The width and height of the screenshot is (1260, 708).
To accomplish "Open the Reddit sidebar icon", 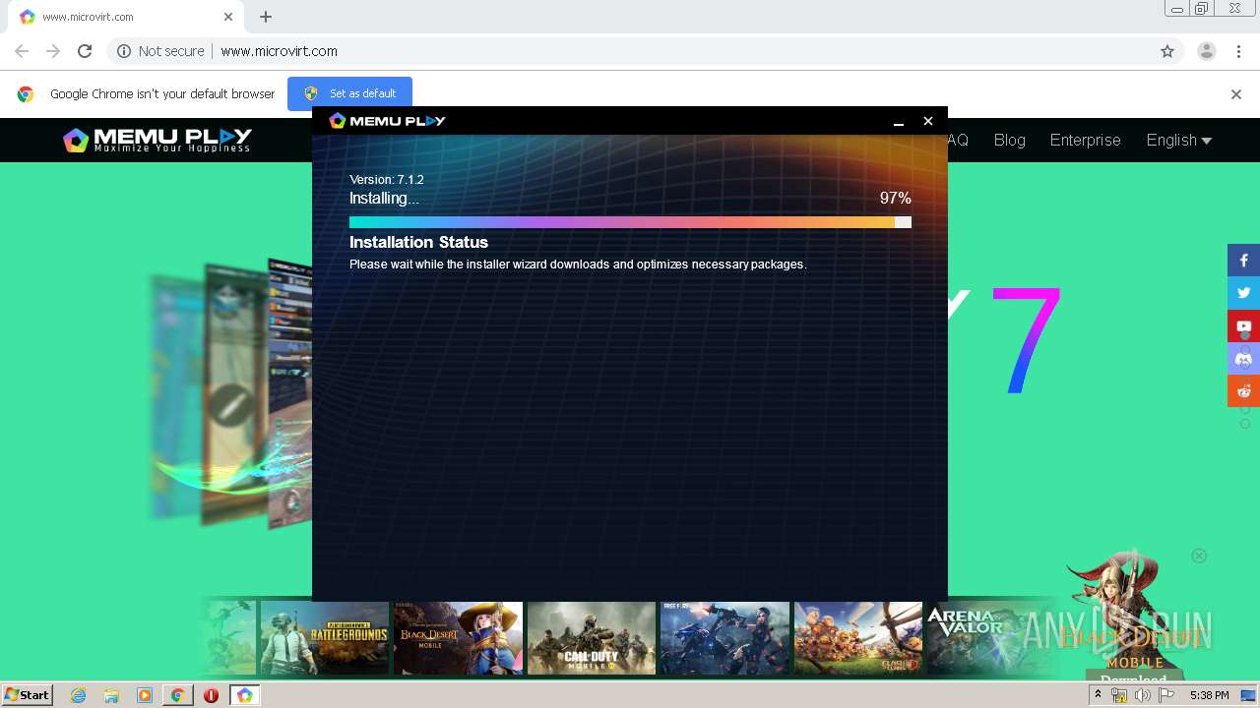I will click(1243, 390).
